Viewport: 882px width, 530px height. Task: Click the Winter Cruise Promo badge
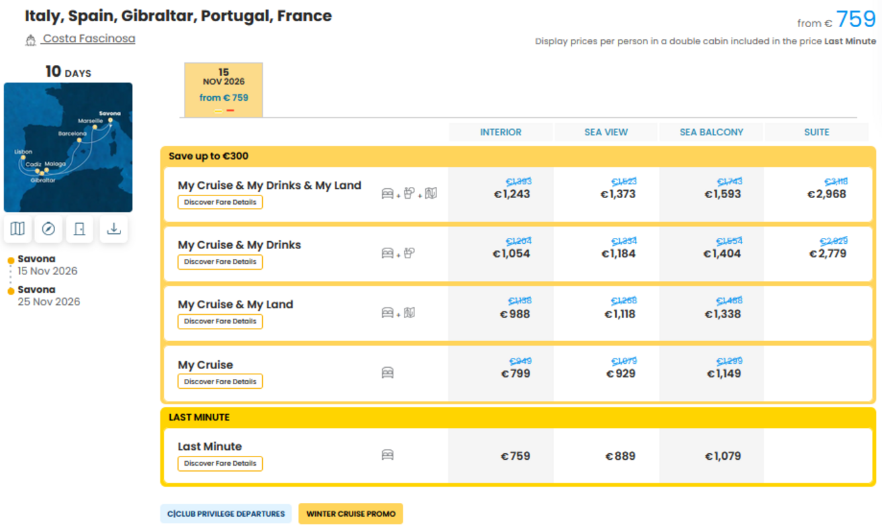tap(351, 513)
